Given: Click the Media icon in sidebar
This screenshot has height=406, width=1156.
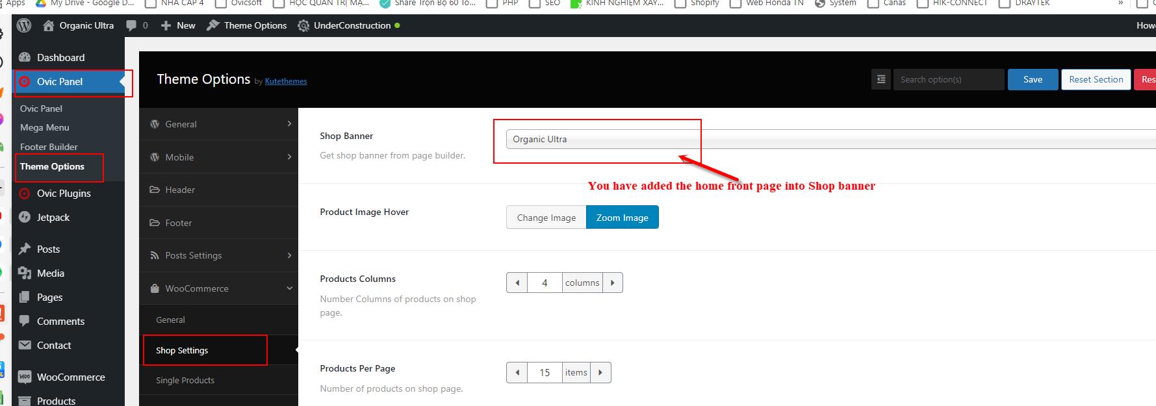Looking at the screenshot, I should point(25,273).
